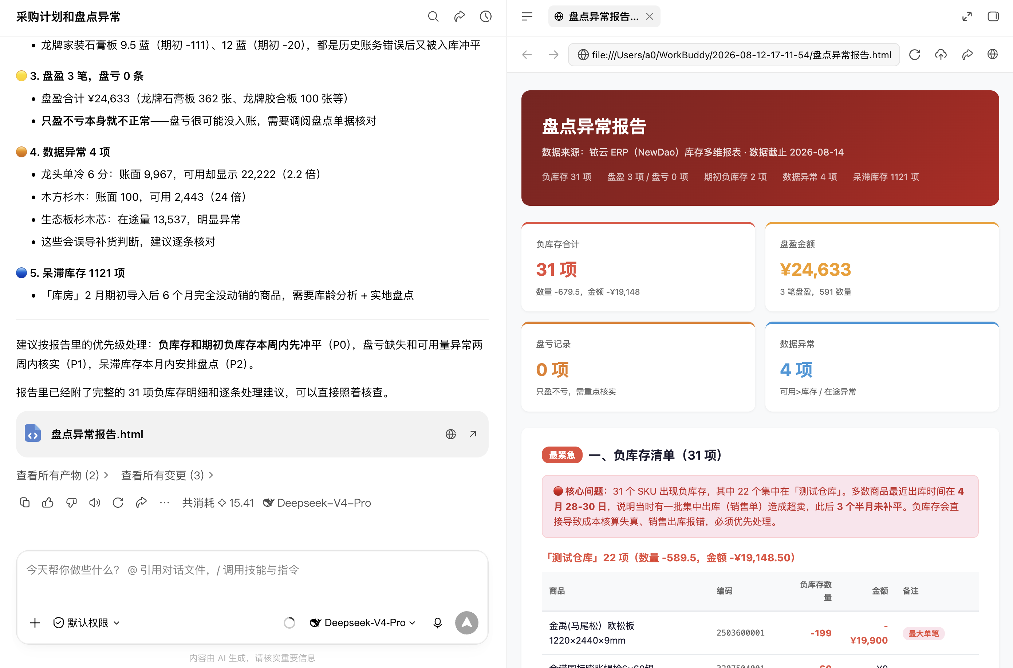This screenshot has width=1013, height=668.
Task: Like the reply with thumbs up
Action: (x=48, y=503)
